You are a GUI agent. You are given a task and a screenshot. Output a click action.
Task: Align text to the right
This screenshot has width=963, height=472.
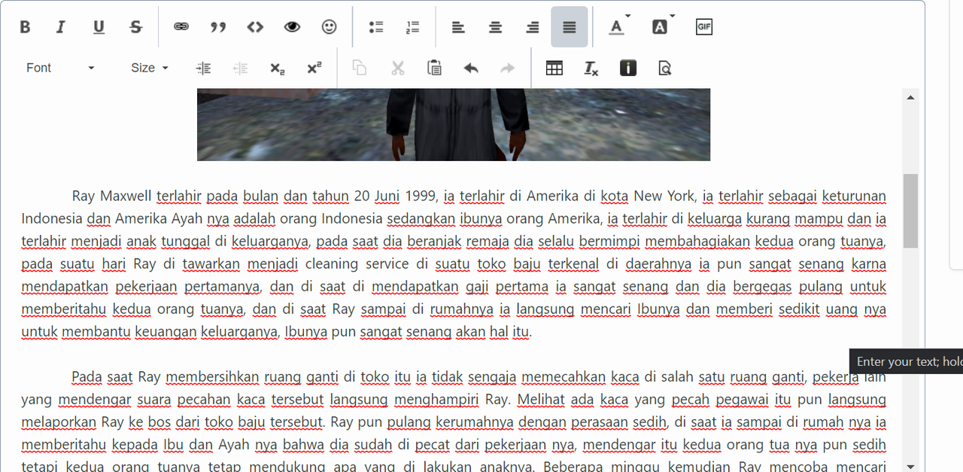coord(532,27)
